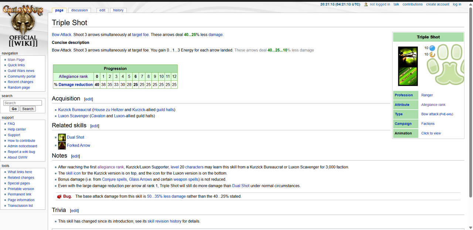Screen dimensions: 473x230
Task: Open Help center
Action: [17, 130]
